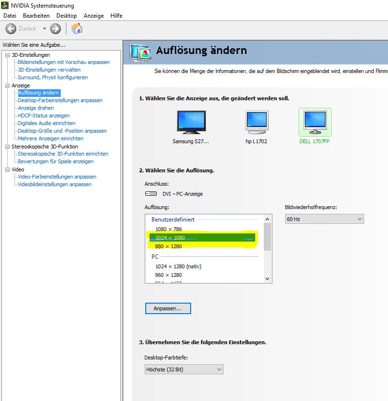Open Desktop-Größe und -Position anpassen
The height and width of the screenshot is (401, 388).
(x=62, y=131)
